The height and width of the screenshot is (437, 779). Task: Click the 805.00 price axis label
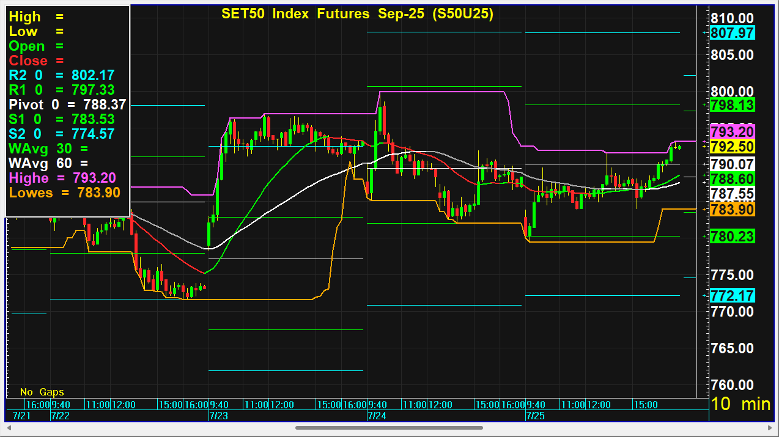pos(733,55)
